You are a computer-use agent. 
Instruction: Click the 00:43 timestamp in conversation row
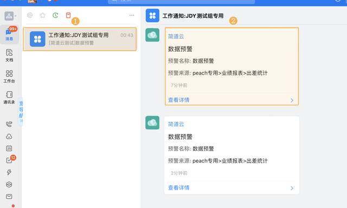pyautogui.click(x=127, y=35)
